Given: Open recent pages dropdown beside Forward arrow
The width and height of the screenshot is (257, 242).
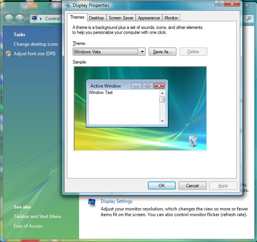Looking at the screenshot, I should coord(27,19).
